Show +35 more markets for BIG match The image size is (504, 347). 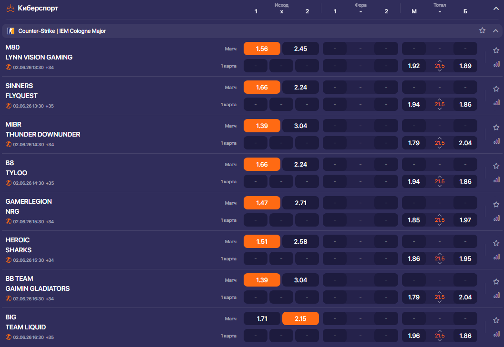pyautogui.click(x=50, y=337)
